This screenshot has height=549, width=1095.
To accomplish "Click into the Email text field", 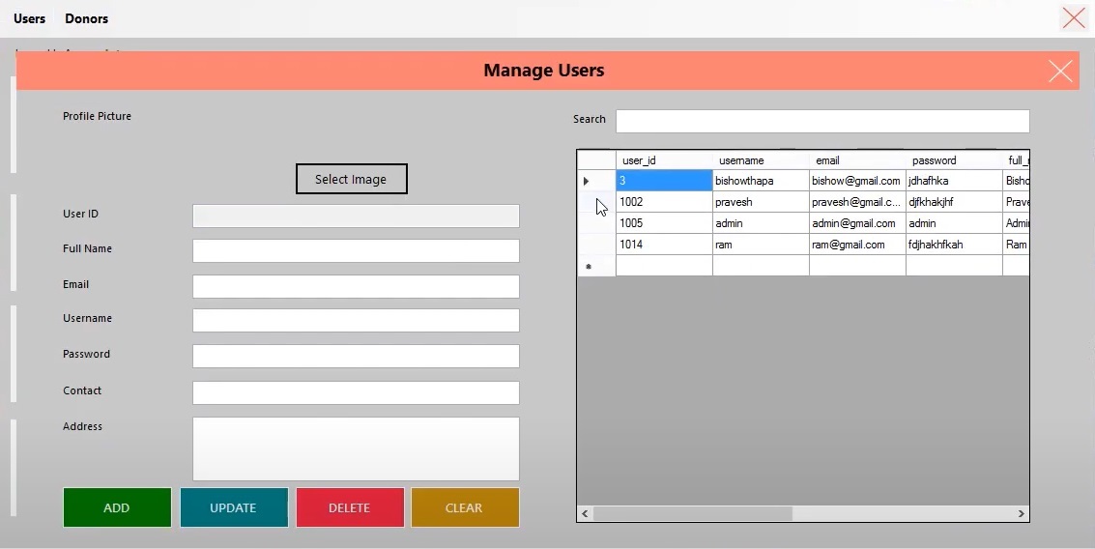I will click(356, 287).
